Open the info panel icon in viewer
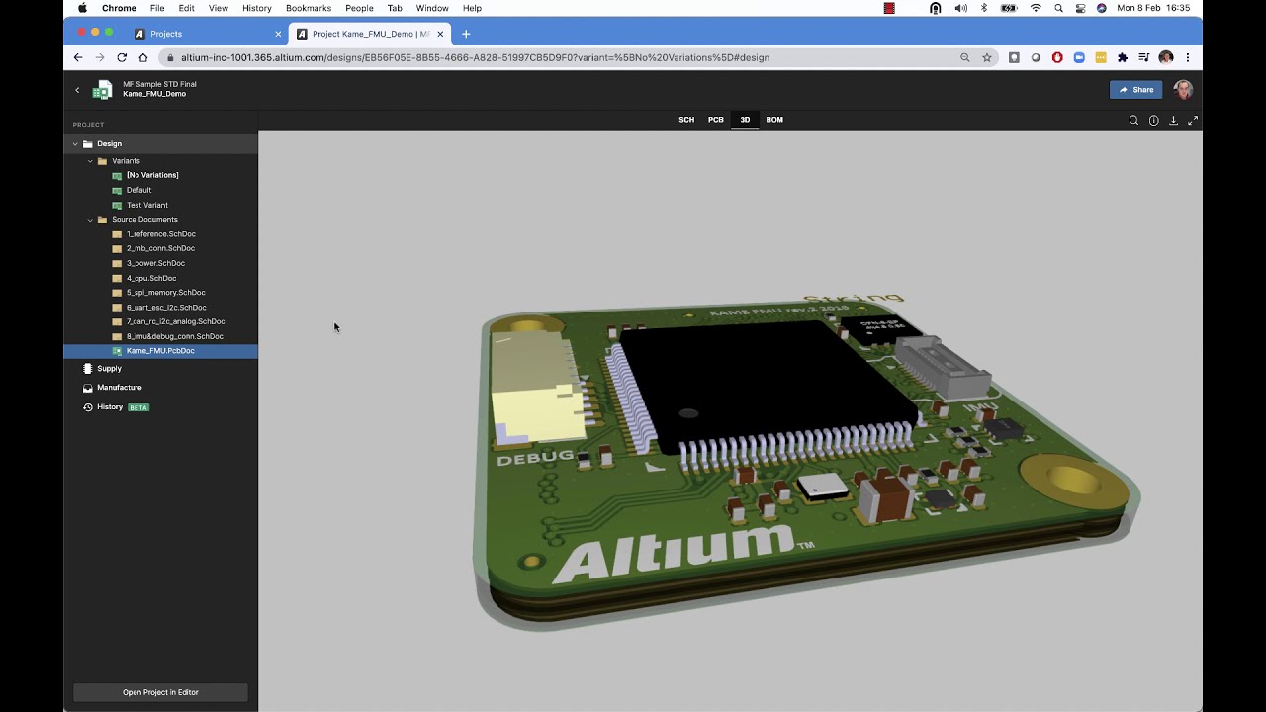Screen dimensions: 1266x712 click(1153, 121)
